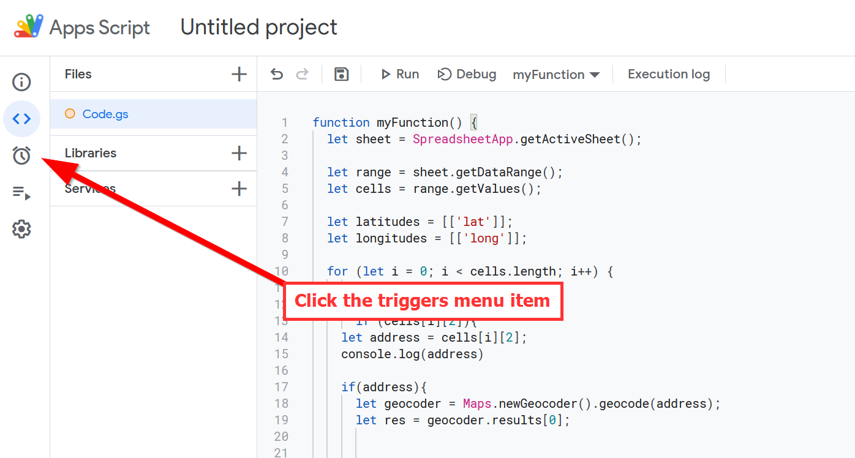This screenshot has height=458, width=855.
Task: Open the Execution log
Action: pyautogui.click(x=668, y=74)
